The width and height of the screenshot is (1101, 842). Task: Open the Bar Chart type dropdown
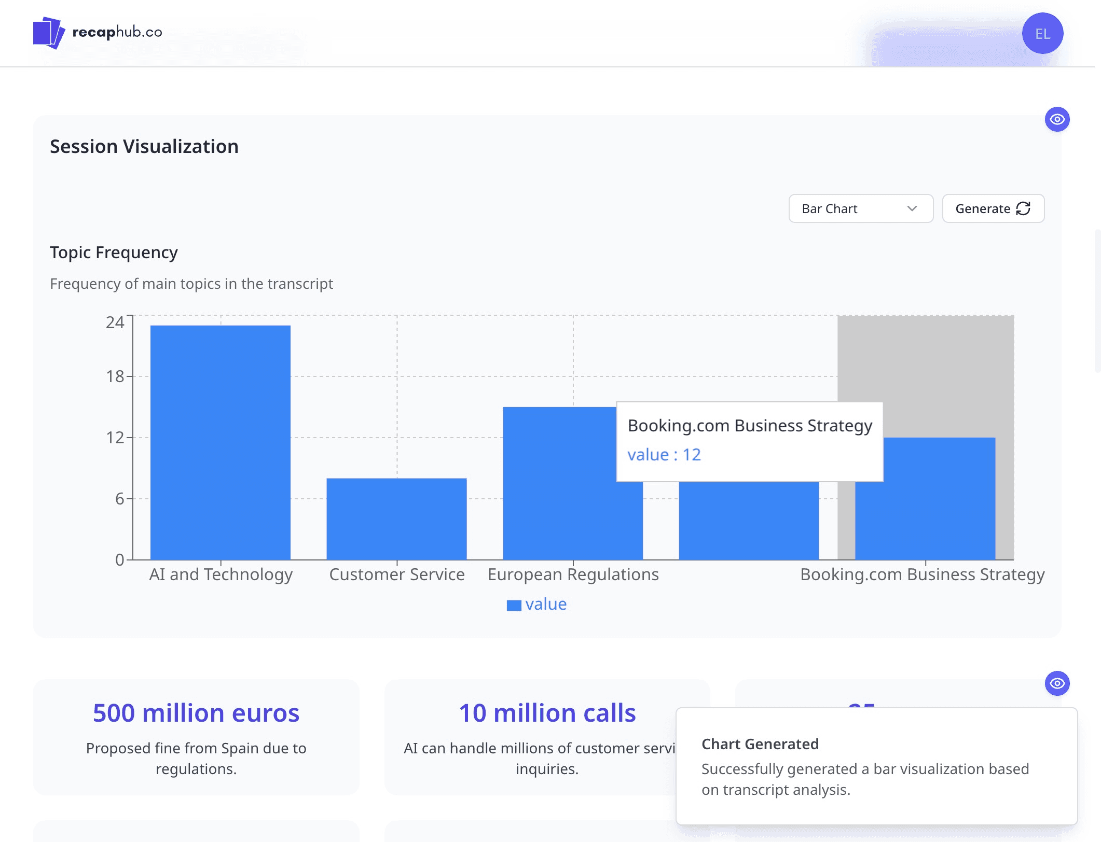[861, 208]
